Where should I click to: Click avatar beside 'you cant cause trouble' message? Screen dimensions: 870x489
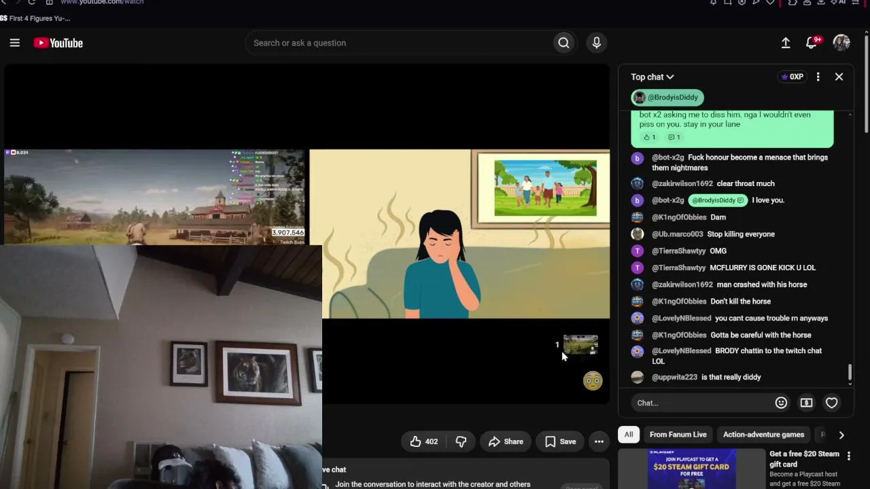coord(637,318)
